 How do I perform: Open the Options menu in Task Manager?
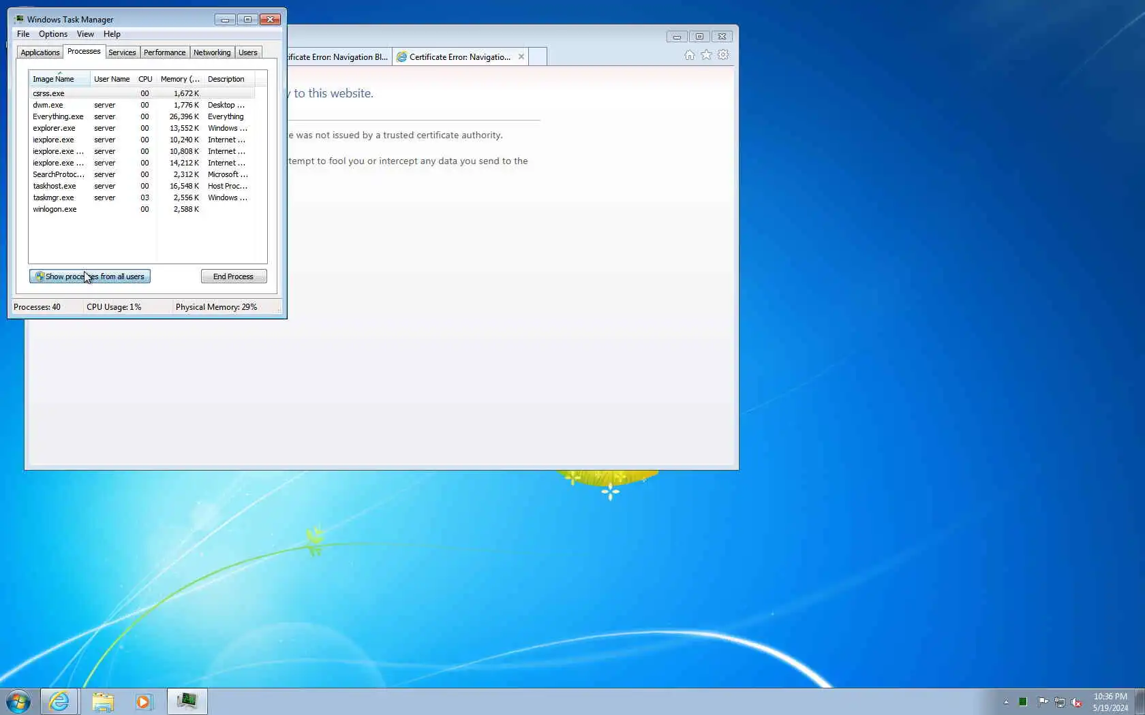tap(53, 34)
